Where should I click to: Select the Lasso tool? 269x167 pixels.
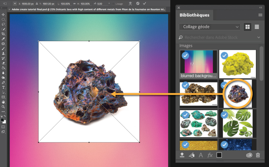pos(3,24)
